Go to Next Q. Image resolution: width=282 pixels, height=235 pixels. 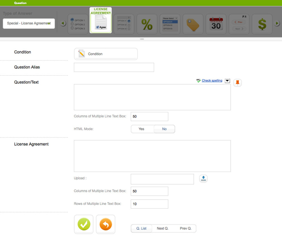(164, 228)
